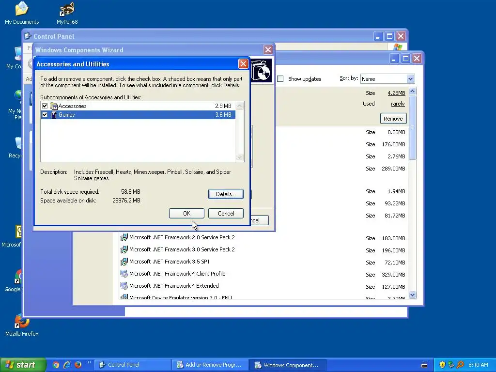The width and height of the screenshot is (496, 372).
Task: Click the rarely used frequency link
Action: click(x=398, y=104)
